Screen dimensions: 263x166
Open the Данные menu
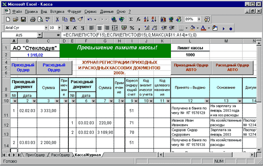(107, 11)
